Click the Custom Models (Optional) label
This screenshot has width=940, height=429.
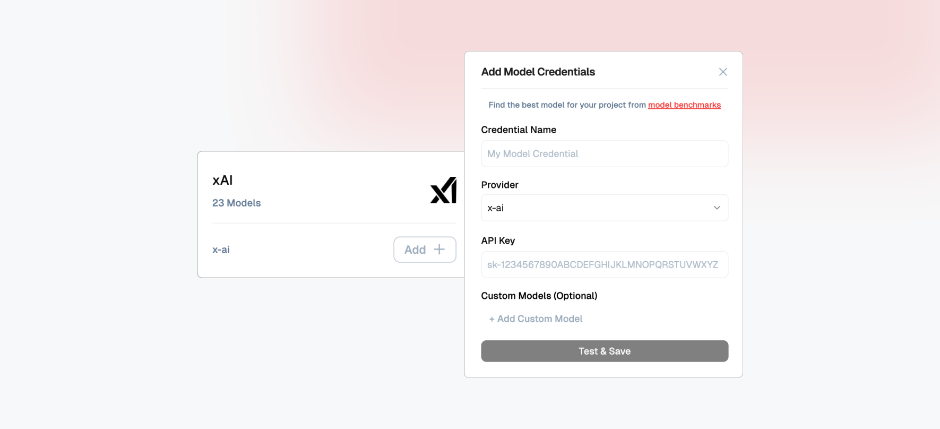point(539,296)
